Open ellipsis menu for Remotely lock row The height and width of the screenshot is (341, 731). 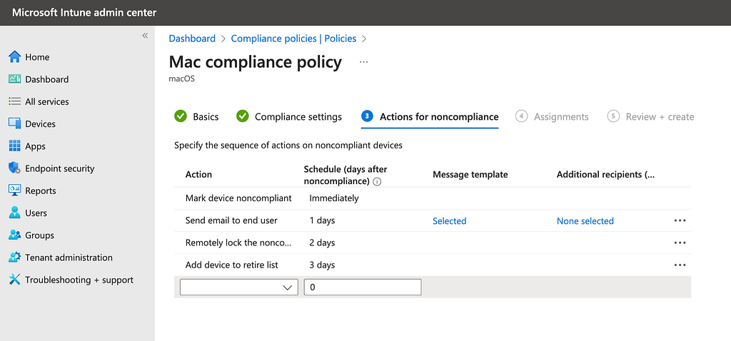point(680,243)
